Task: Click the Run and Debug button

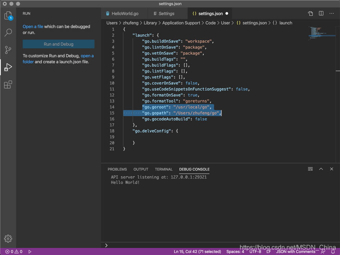Action: [59, 44]
